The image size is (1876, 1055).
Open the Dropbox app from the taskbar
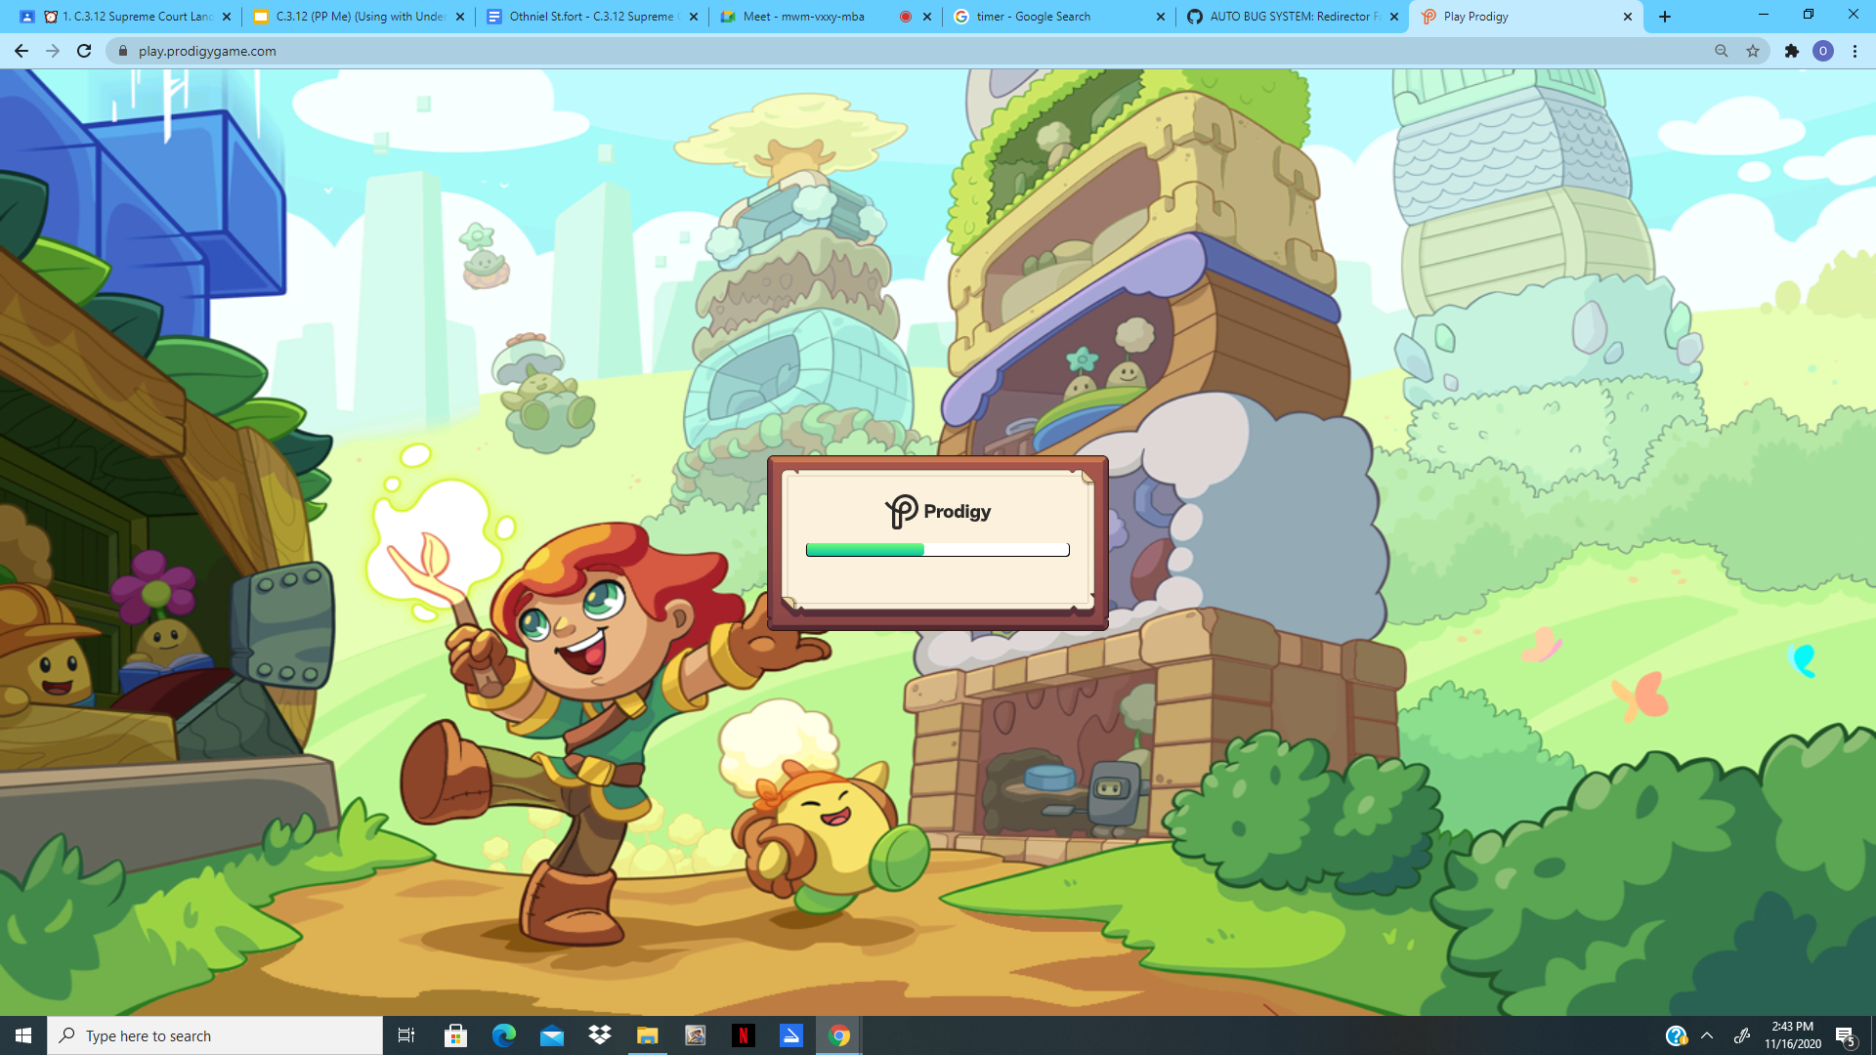(x=599, y=1035)
